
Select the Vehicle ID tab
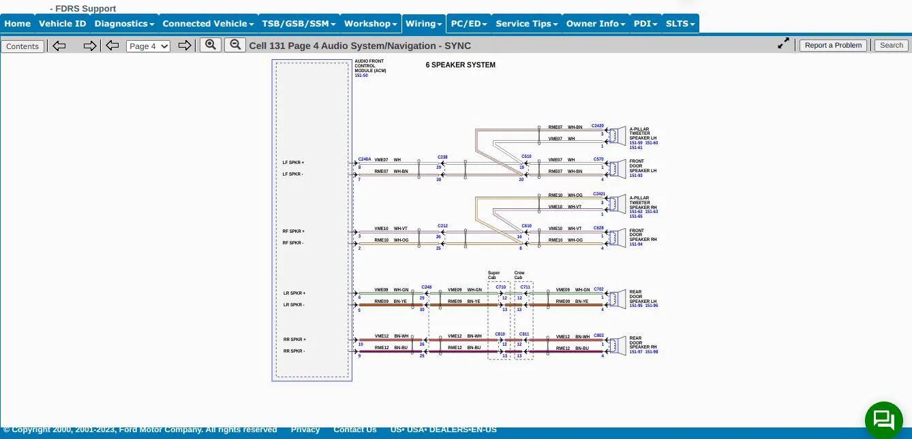63,24
